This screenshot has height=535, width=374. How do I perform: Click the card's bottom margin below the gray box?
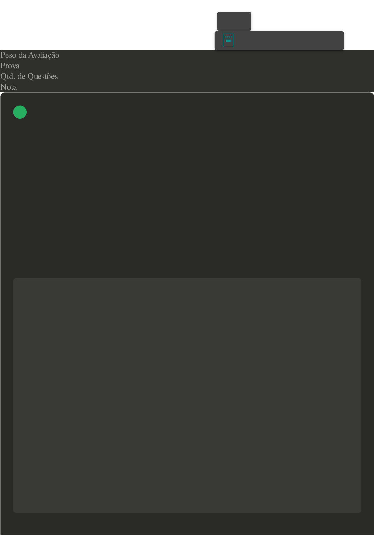[x=187, y=524]
